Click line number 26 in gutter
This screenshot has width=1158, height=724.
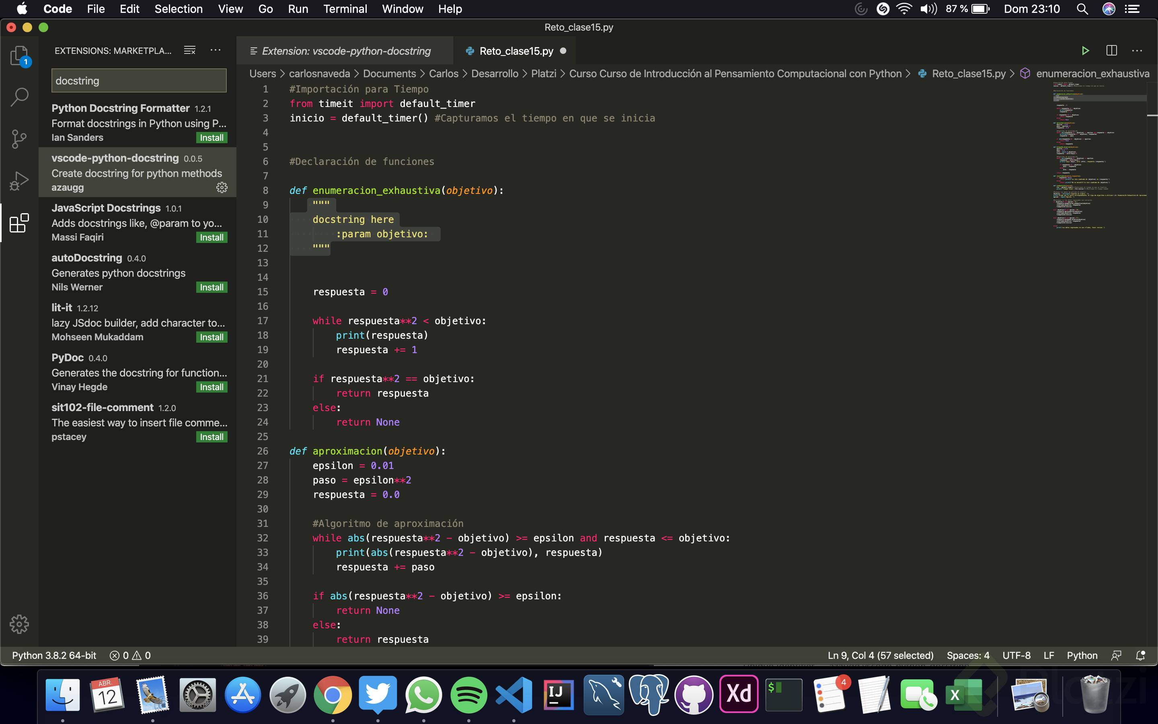[263, 451]
